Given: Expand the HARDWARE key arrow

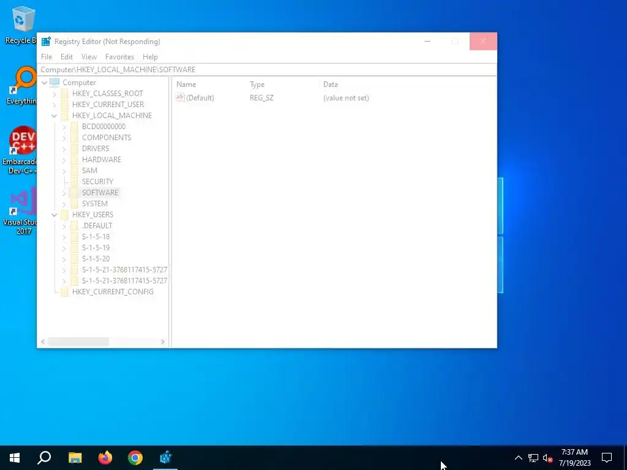Looking at the screenshot, I should coord(64,160).
